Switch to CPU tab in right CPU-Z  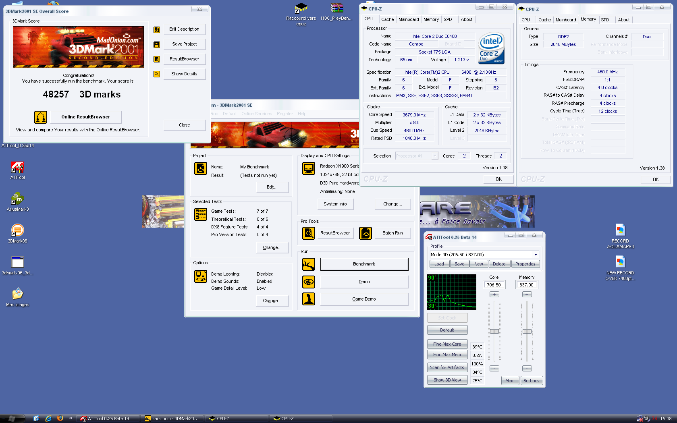pyautogui.click(x=526, y=20)
